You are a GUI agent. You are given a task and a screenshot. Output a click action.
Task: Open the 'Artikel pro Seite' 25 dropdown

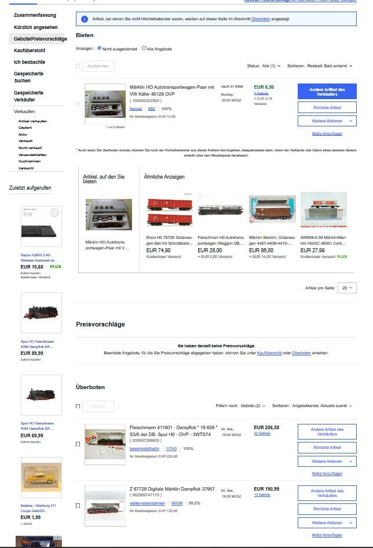pos(348,288)
